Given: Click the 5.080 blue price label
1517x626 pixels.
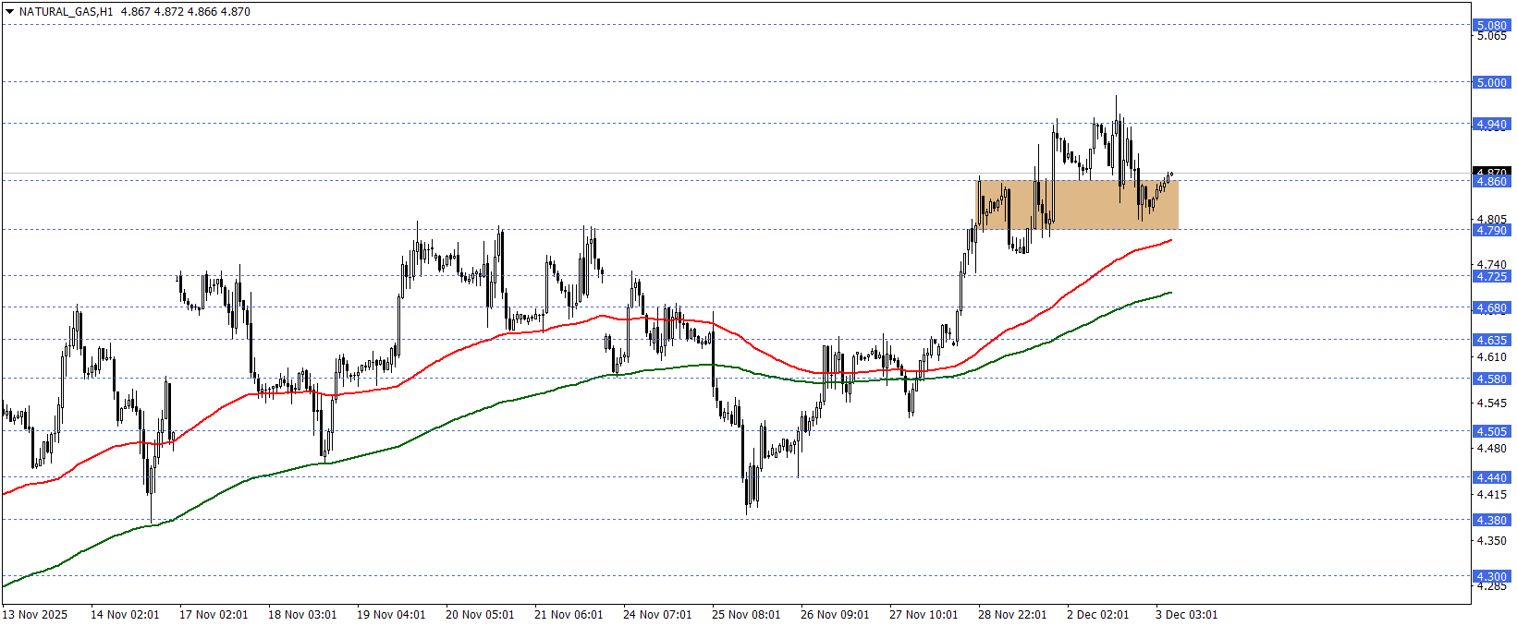Looking at the screenshot, I should tap(1491, 26).
